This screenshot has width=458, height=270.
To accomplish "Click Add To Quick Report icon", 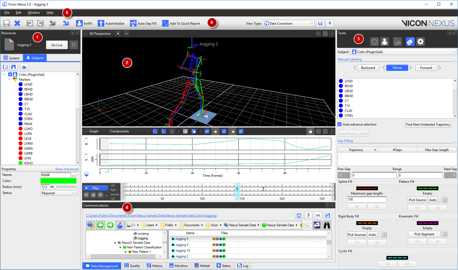I will [x=165, y=23].
